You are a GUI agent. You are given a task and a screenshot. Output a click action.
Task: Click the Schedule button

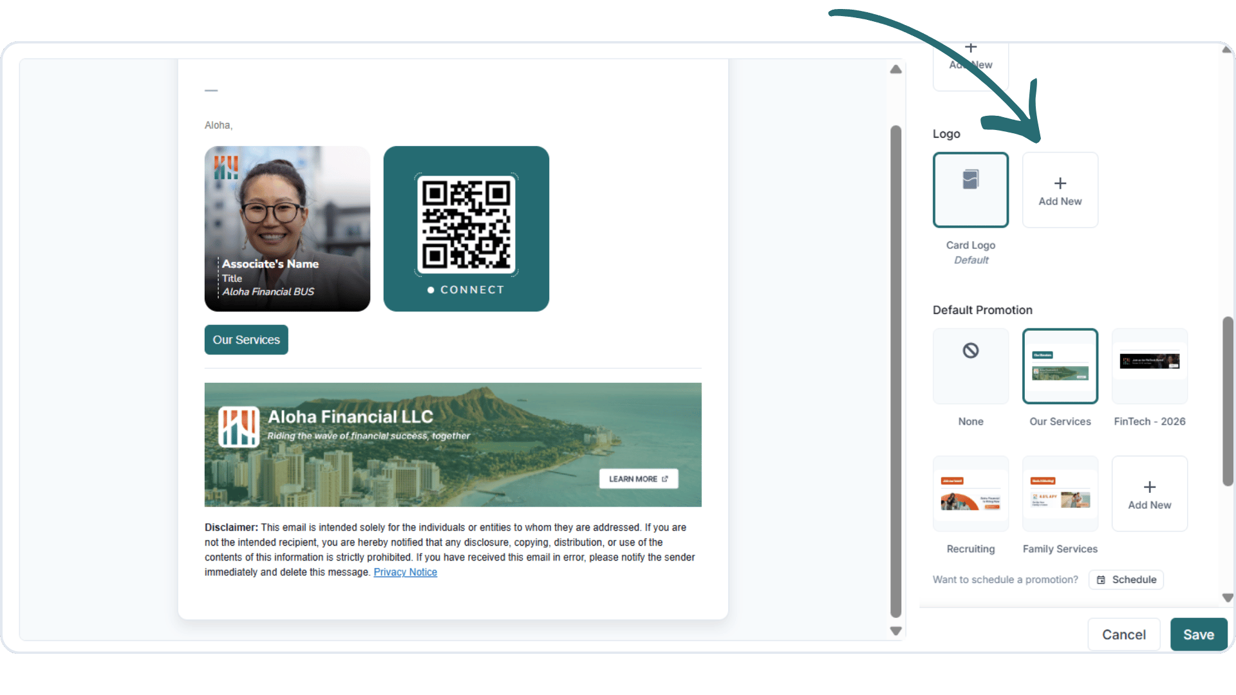[x=1126, y=580]
